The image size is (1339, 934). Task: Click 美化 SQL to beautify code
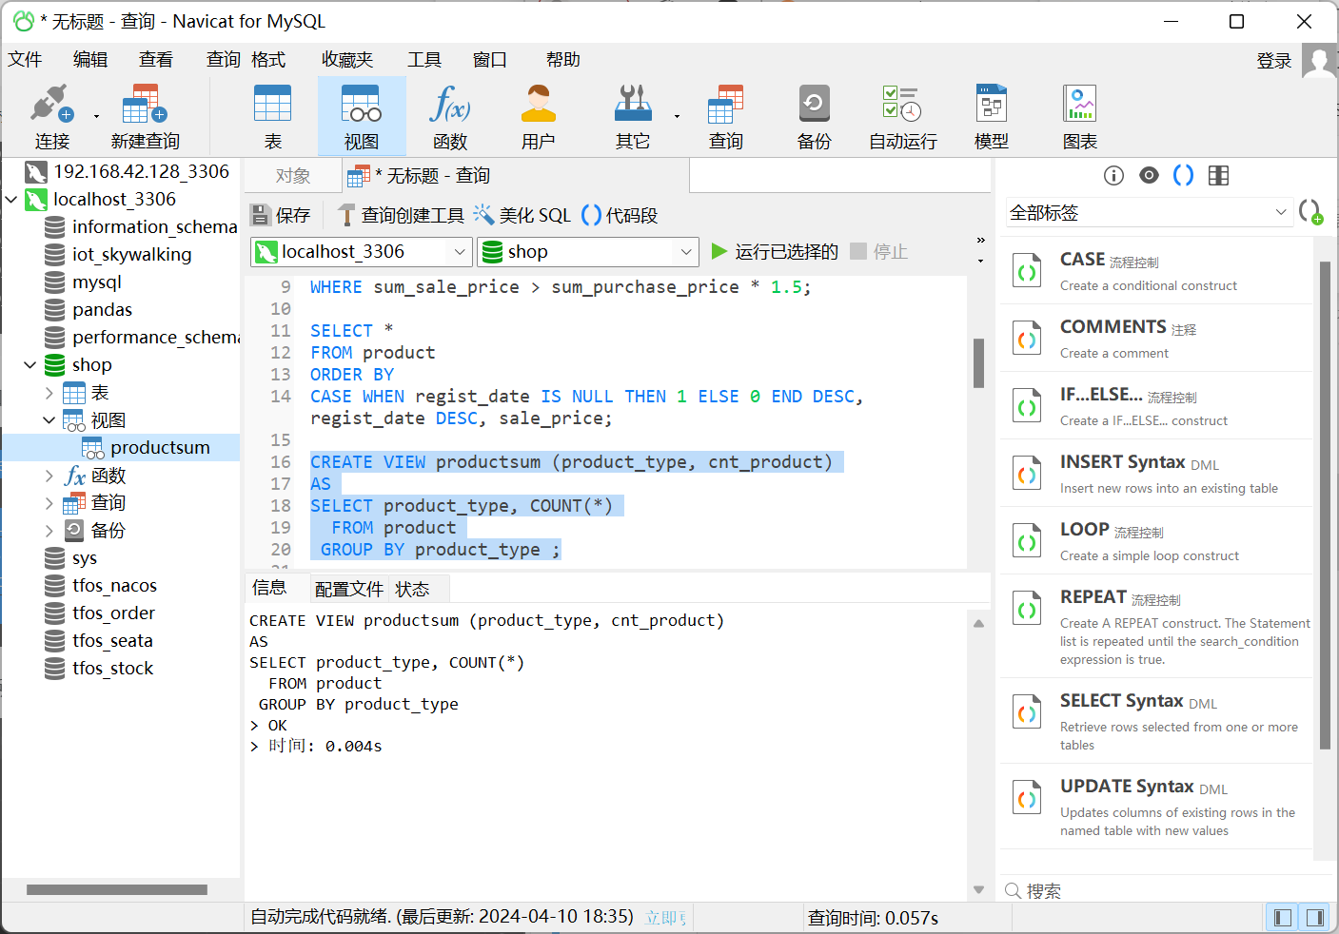pyautogui.click(x=522, y=215)
